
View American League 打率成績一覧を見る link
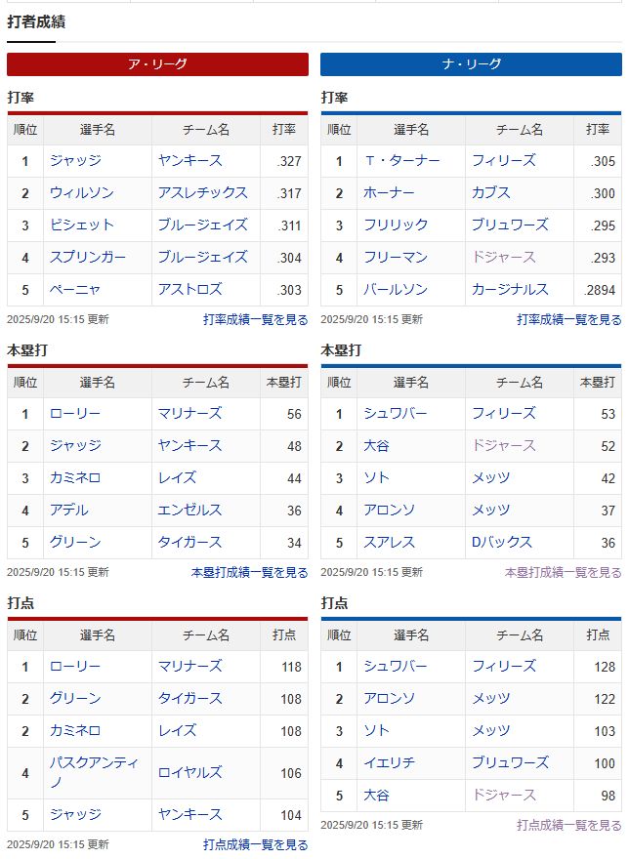click(255, 319)
